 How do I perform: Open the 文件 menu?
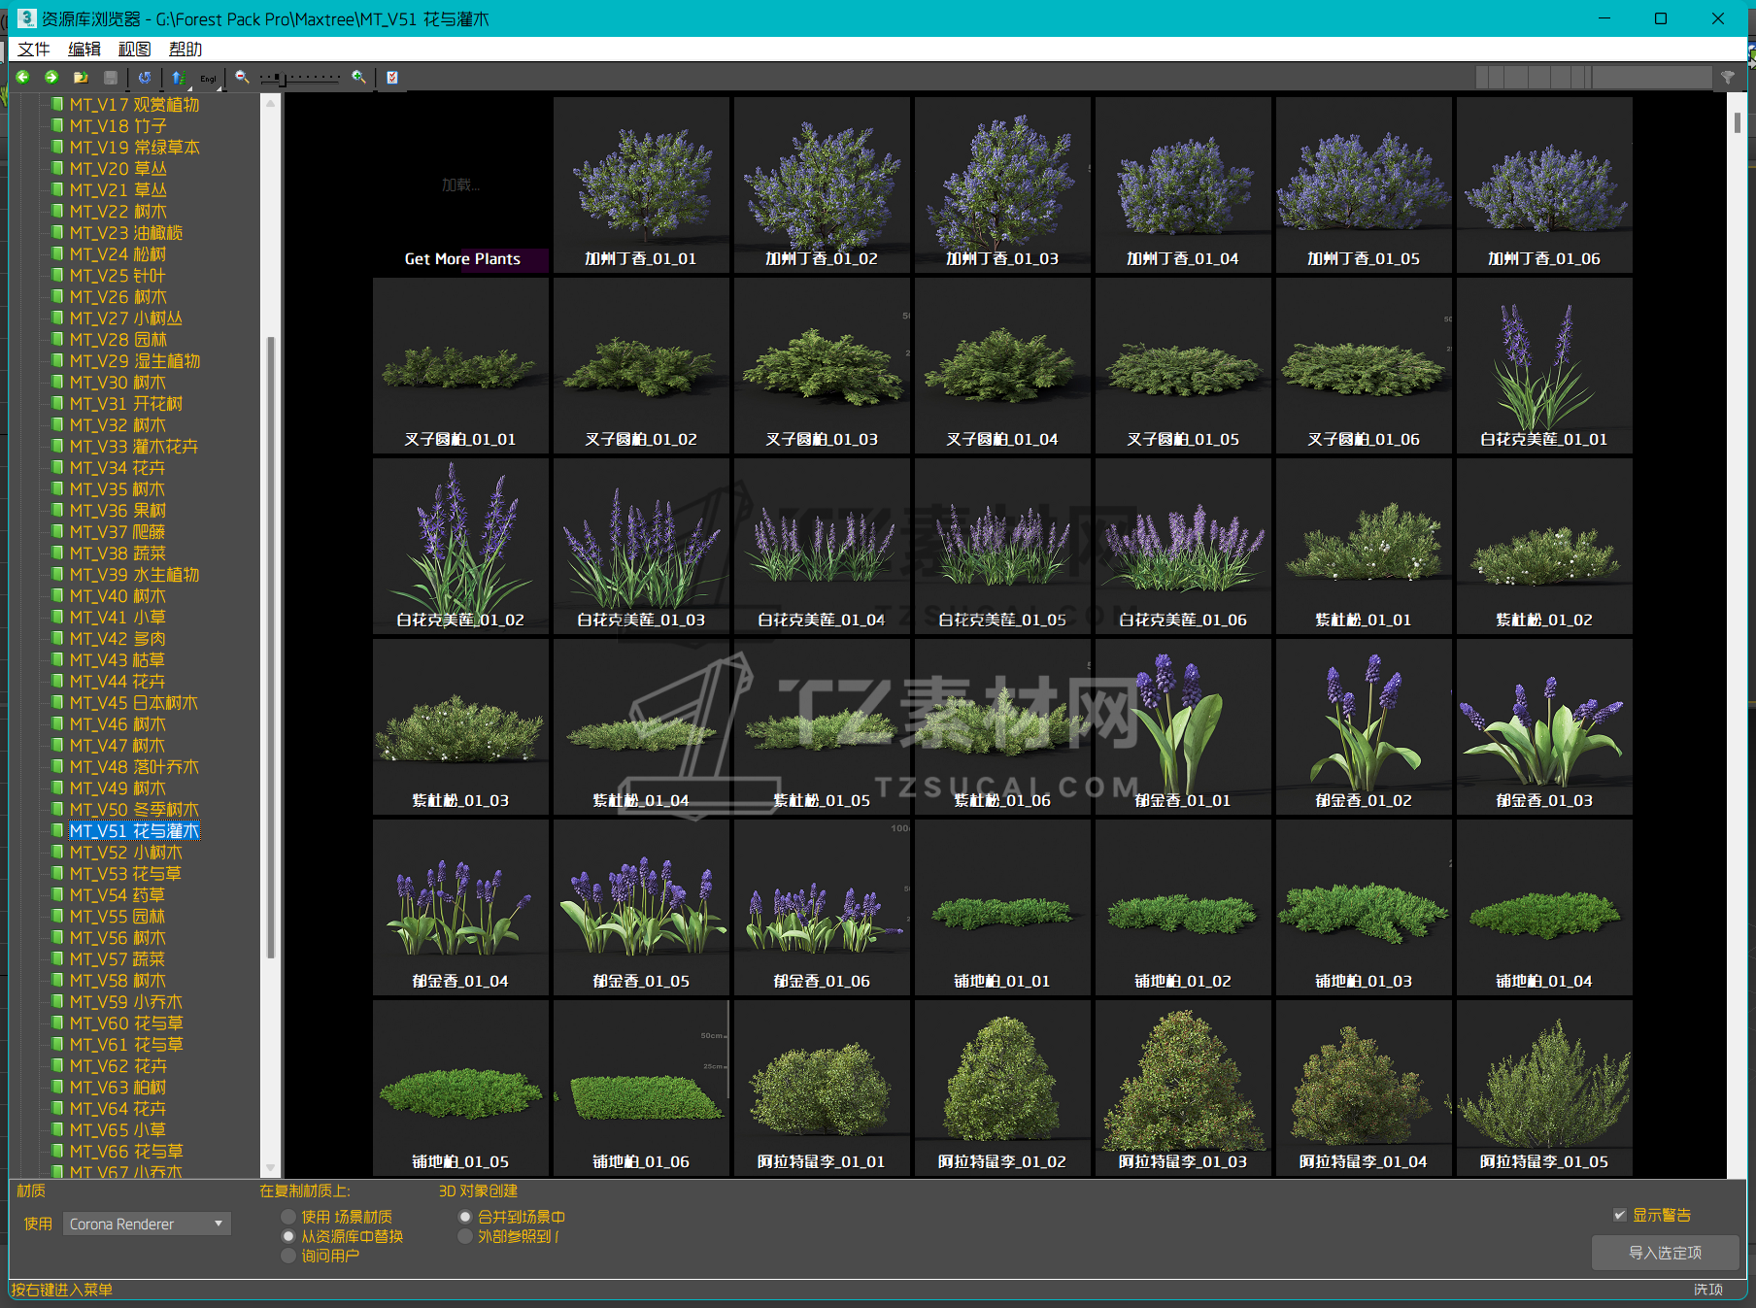[34, 50]
